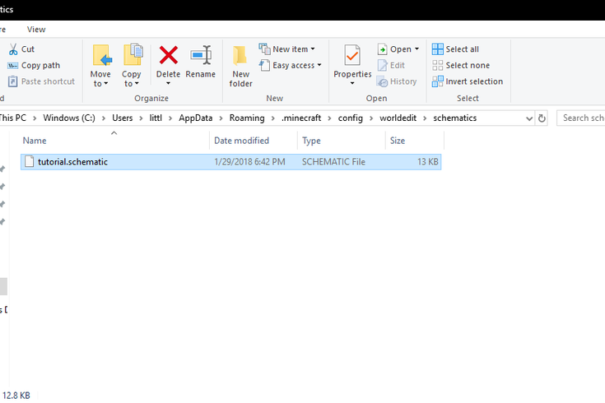Open the View ribbon tab
Image resolution: width=605 pixels, height=403 pixels.
[x=36, y=30]
